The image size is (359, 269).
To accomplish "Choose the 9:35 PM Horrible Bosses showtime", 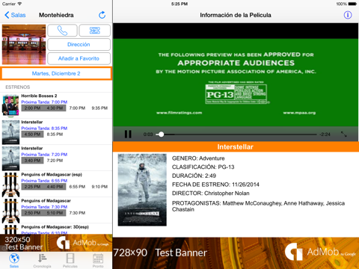I will pos(99,108).
